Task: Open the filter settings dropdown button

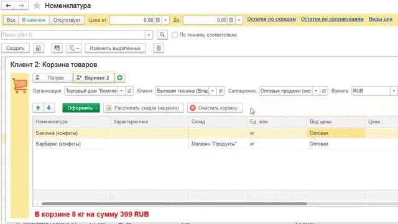Action: pyautogui.click(x=74, y=48)
